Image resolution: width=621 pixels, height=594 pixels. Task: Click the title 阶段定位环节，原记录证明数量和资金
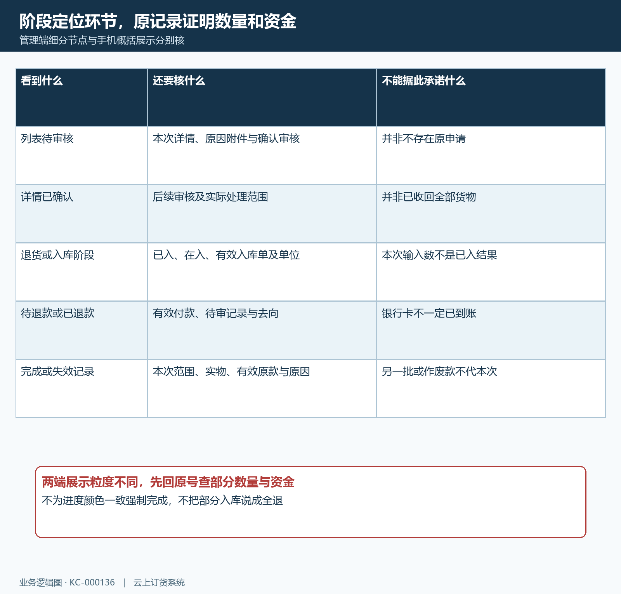(158, 21)
